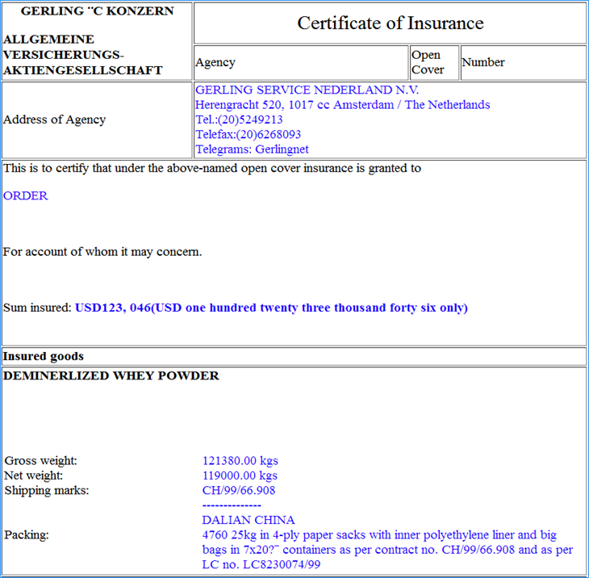Click the 'Net weight:' label

coord(33,475)
